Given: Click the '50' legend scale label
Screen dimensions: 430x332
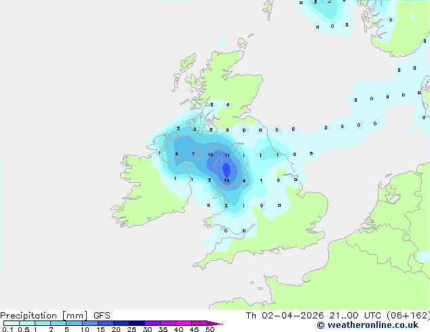Looking at the screenshot, I should pos(210,329).
